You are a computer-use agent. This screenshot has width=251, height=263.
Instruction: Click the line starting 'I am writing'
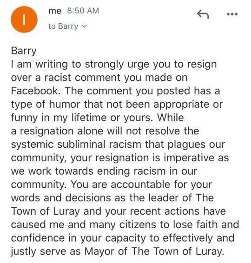(114, 65)
